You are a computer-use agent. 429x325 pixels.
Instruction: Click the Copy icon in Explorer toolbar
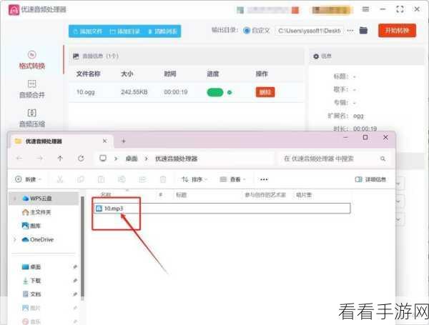tap(80, 179)
